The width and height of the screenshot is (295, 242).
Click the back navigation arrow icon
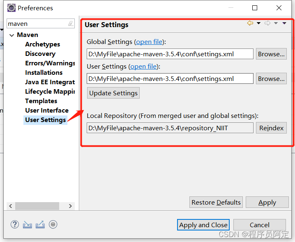click(250, 23)
